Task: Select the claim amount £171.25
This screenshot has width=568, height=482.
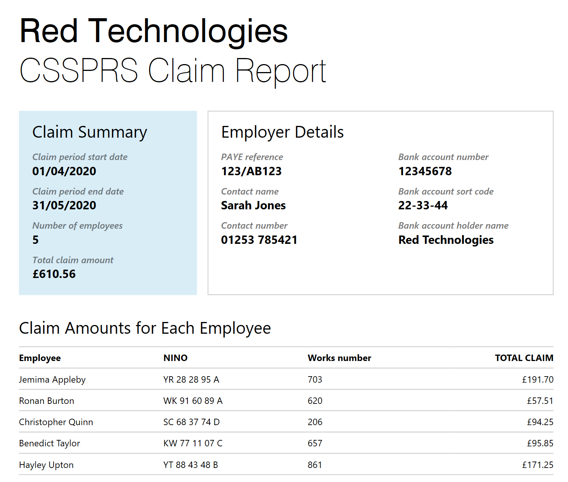Action: pos(538,465)
